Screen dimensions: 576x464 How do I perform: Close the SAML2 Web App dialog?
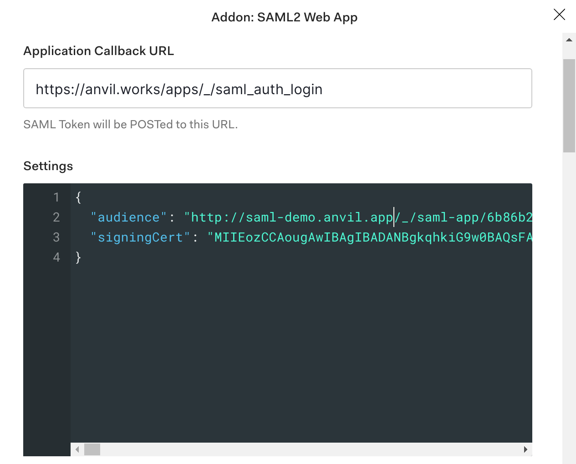coord(559,15)
